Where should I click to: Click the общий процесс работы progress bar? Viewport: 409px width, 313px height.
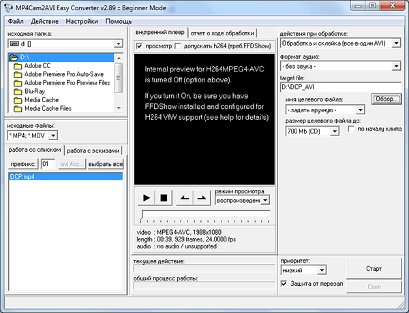tap(204, 285)
